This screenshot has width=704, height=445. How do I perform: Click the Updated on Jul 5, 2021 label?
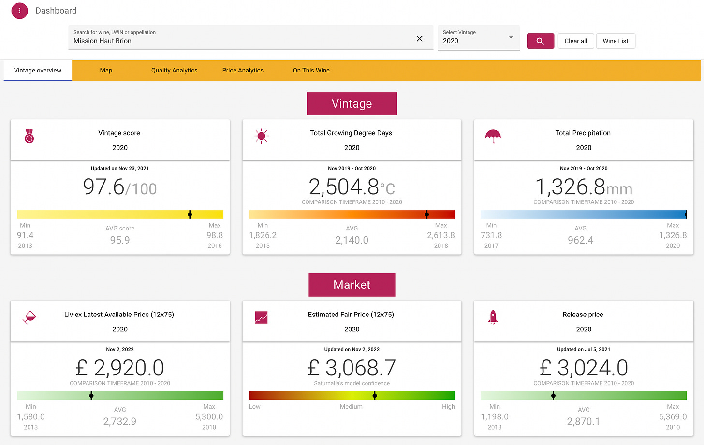coord(584,349)
